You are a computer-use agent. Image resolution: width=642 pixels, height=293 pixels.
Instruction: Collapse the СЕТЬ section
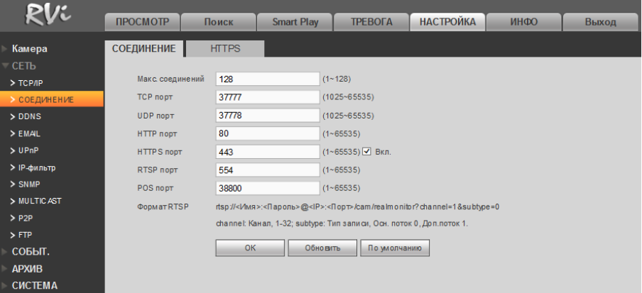coord(23,66)
